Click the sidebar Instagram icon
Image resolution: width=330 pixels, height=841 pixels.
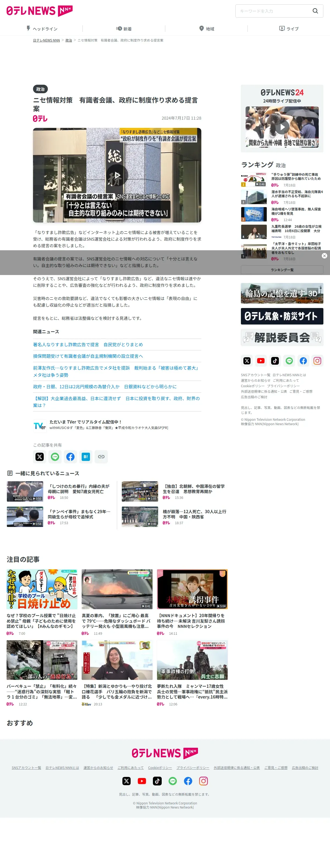317,361
